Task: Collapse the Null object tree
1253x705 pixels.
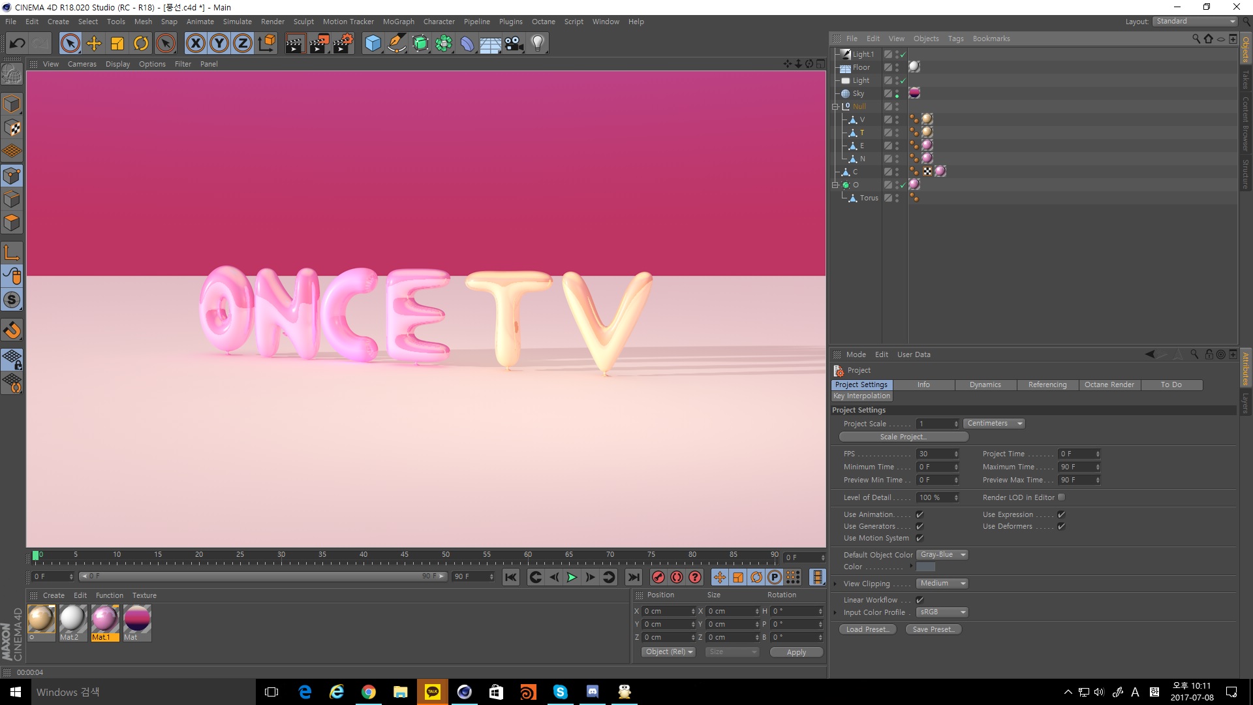Action: coord(835,106)
